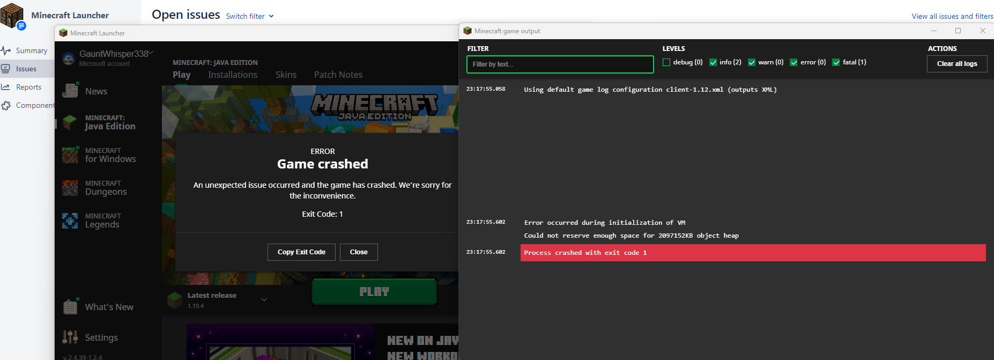Open View all issues and filters link

click(952, 16)
